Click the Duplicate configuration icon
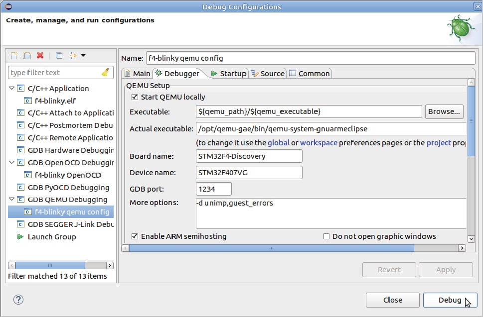The image size is (483, 317). point(27,55)
